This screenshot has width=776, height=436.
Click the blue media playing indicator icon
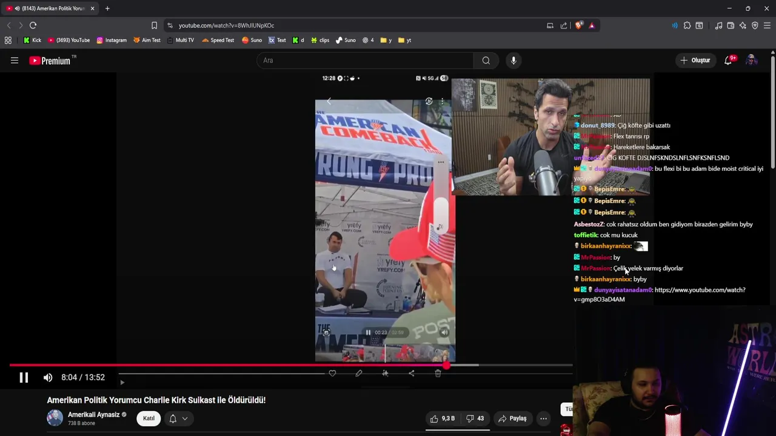coord(675,25)
